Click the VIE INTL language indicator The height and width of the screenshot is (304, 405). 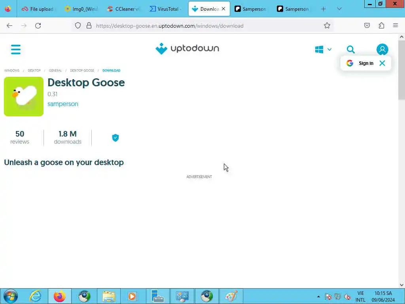pos(361,296)
